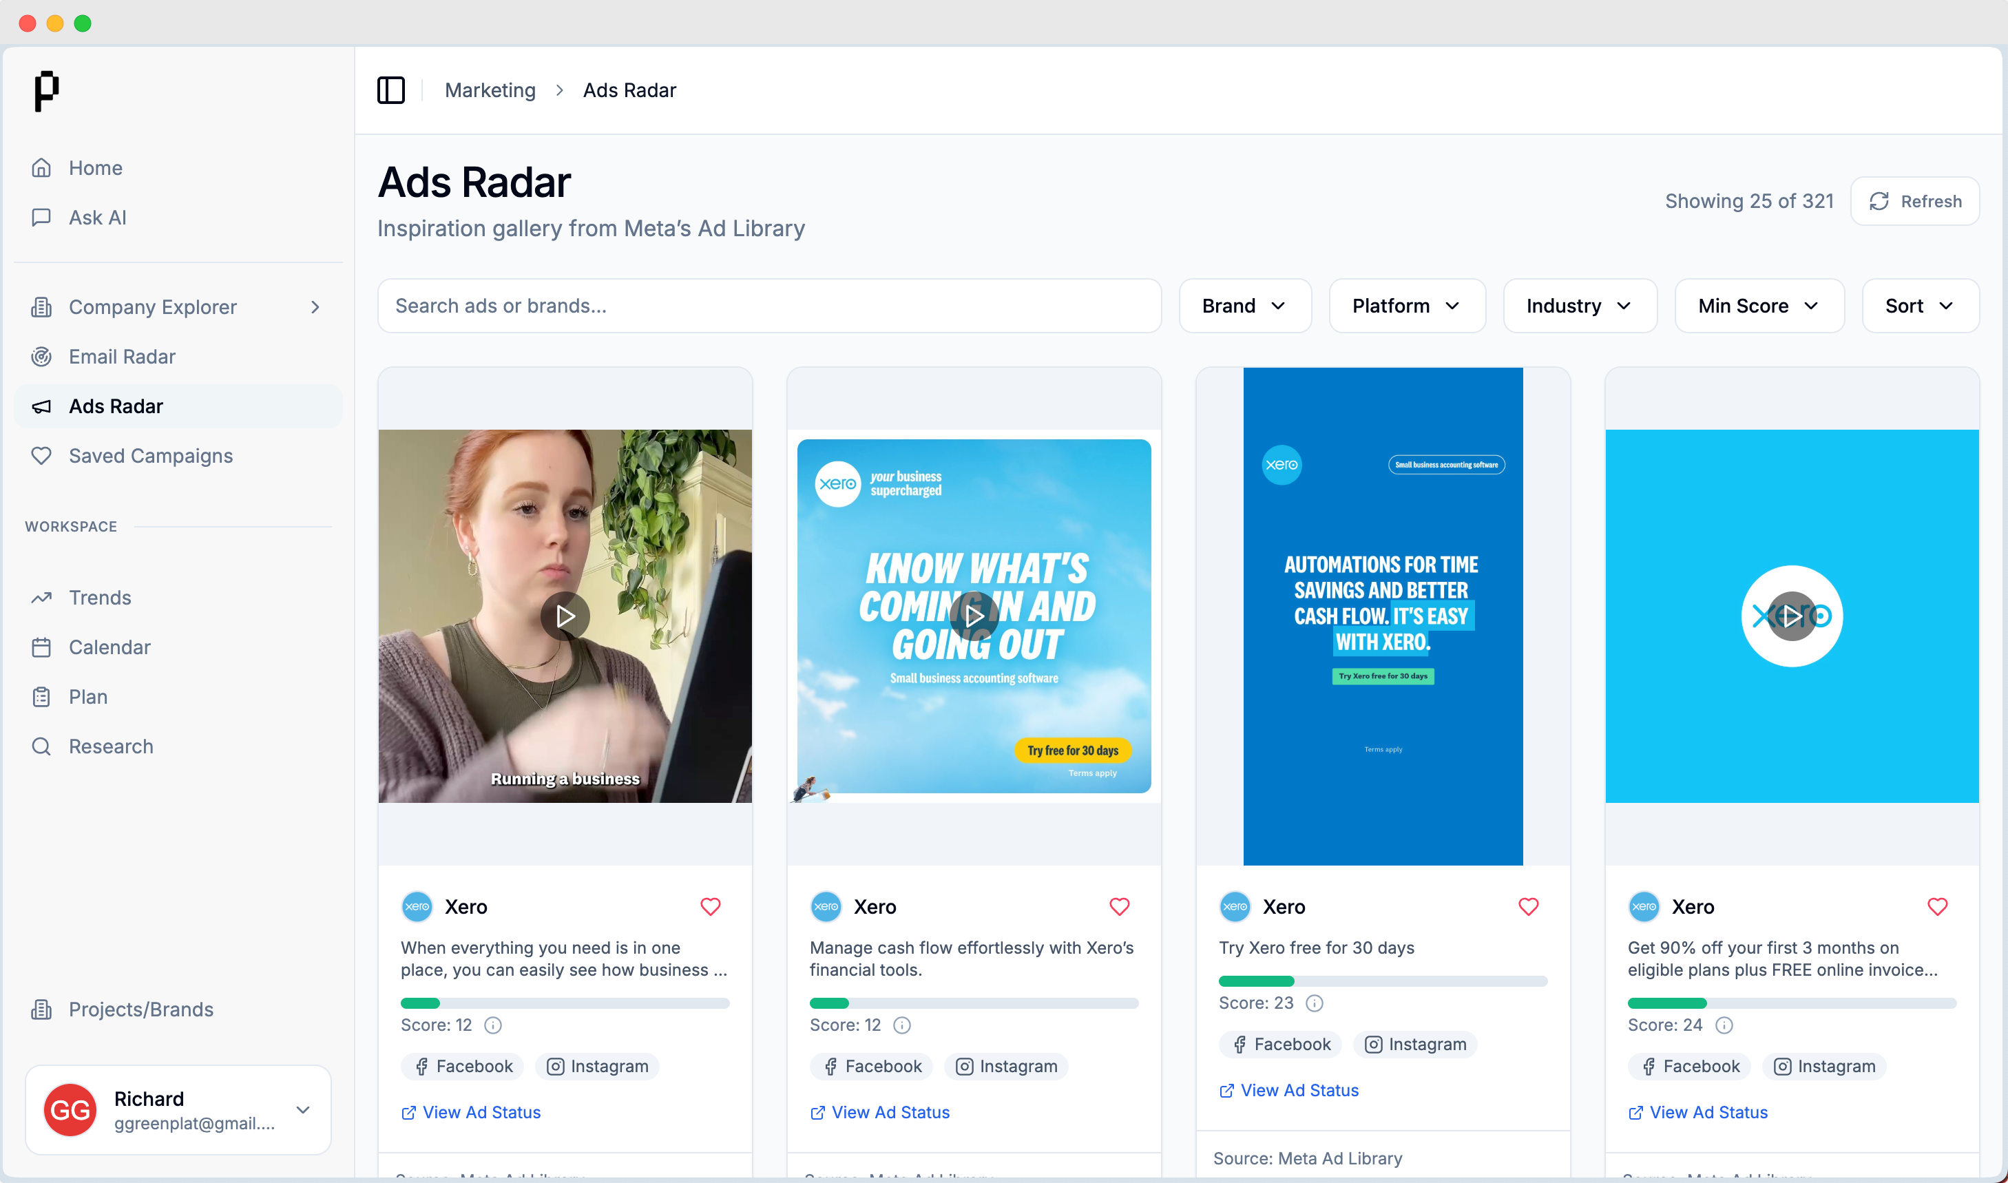Open Email Radar from the sidebar
This screenshot has width=2008, height=1183.
[121, 356]
